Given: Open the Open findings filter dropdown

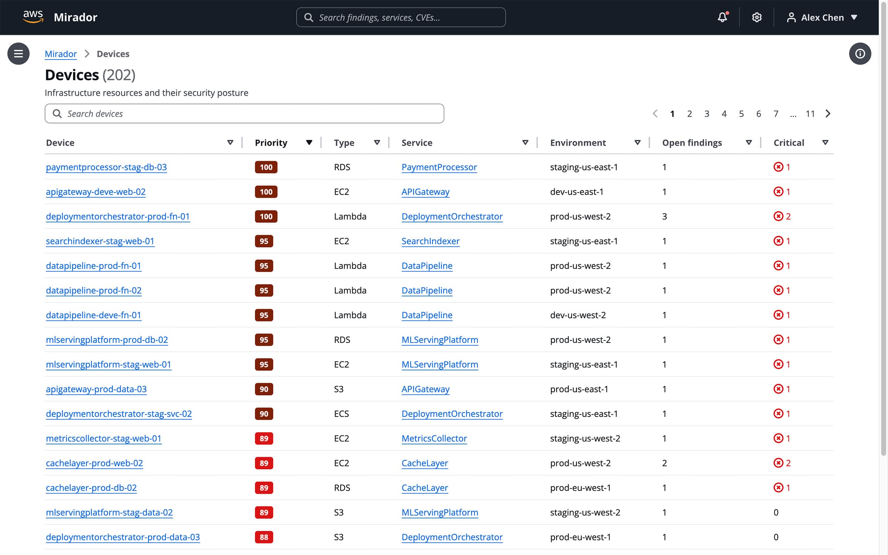Looking at the screenshot, I should [748, 142].
